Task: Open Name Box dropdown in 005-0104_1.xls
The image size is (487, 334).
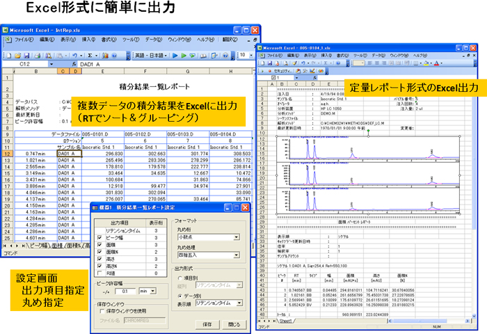Action: tap(296, 78)
